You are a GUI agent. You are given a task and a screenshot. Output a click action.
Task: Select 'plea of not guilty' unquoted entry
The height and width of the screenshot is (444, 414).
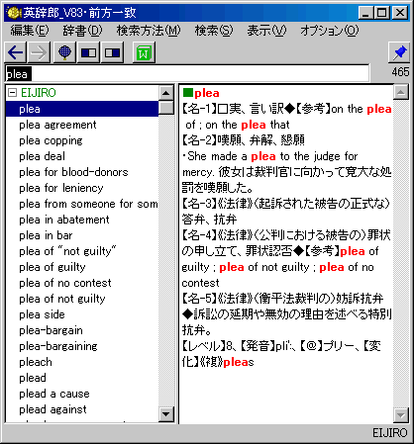point(62,299)
